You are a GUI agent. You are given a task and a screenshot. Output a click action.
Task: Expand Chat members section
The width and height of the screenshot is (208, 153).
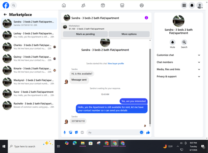pos(178,62)
